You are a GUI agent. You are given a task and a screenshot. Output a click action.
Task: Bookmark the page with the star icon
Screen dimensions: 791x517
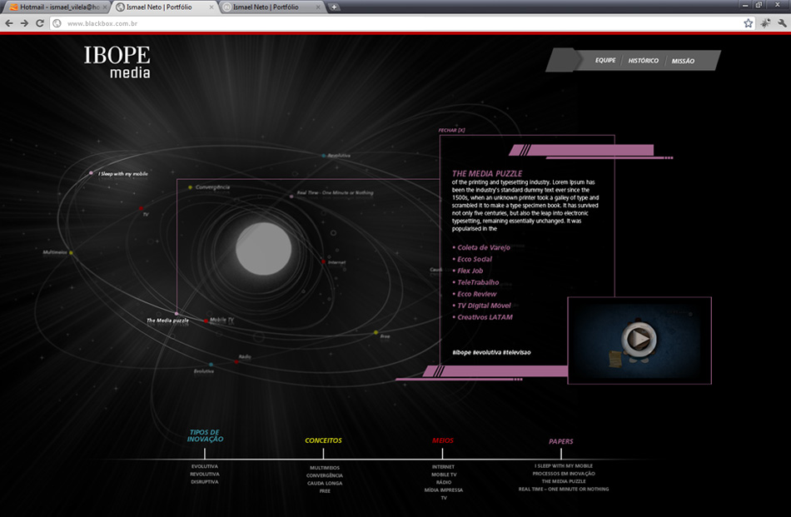(x=749, y=23)
